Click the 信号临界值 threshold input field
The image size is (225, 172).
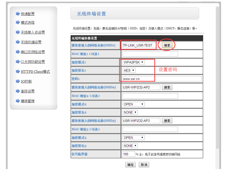click(x=128, y=154)
